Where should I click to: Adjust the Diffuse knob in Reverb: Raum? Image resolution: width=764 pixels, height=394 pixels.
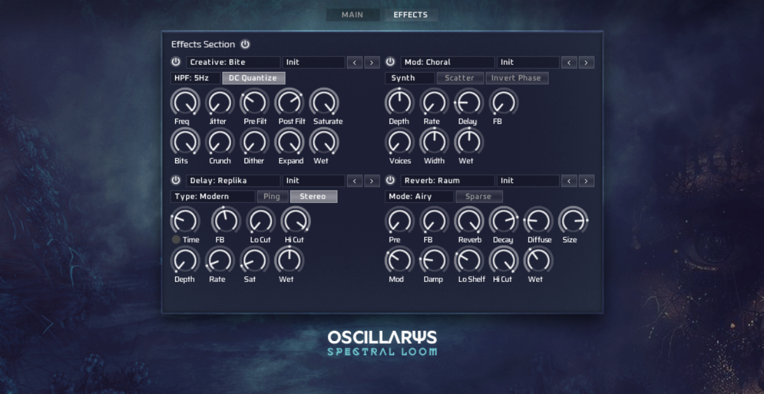pos(538,221)
